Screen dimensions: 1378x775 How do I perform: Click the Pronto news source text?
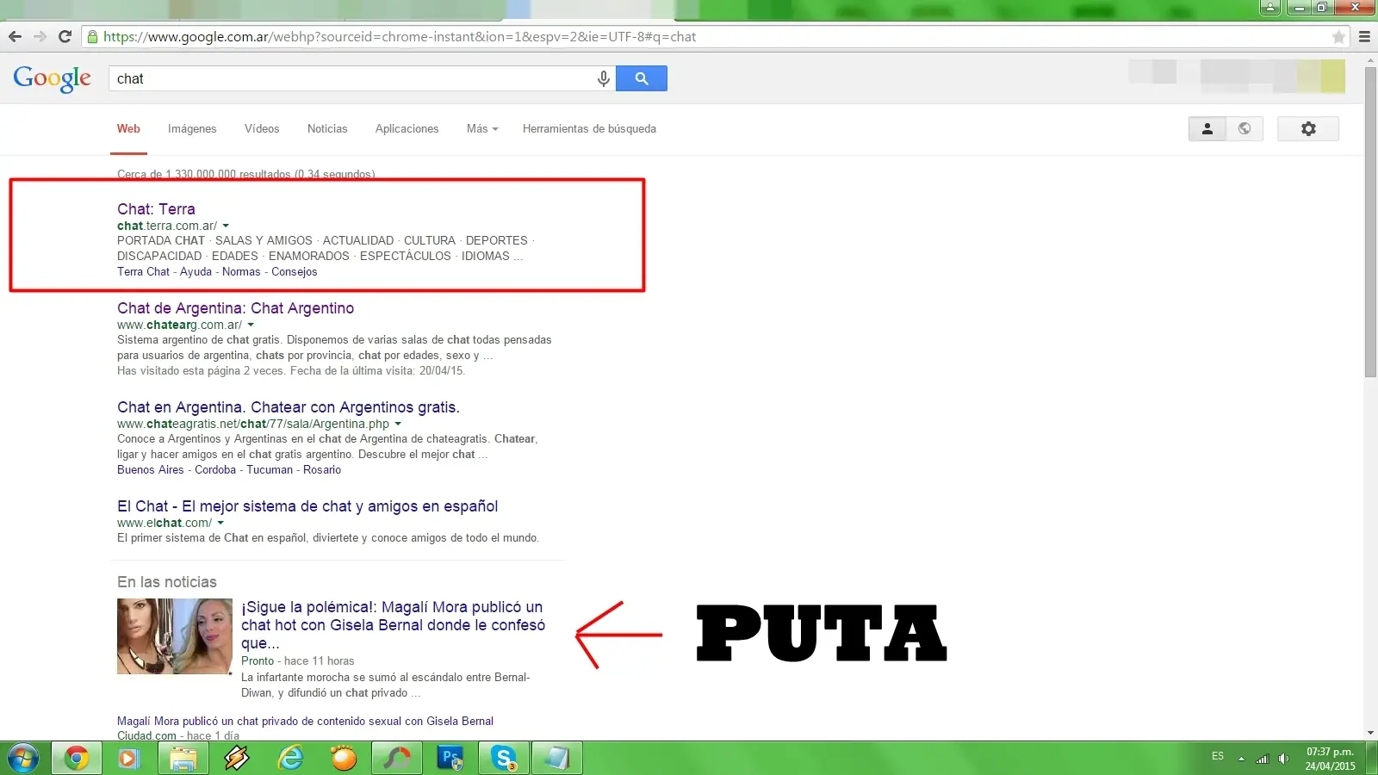click(258, 660)
